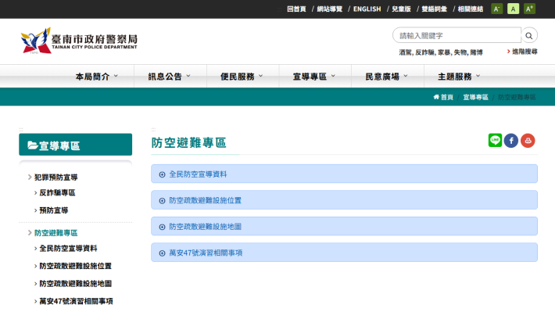Click plus icon beside 防空疏散避難設施位置 panel

tap(162, 200)
